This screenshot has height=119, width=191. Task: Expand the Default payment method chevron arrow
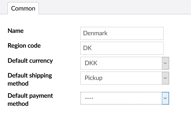tap(165, 98)
